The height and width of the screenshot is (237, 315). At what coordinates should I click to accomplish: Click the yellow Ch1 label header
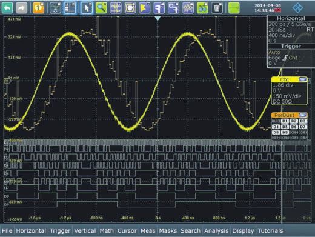(x=285, y=79)
